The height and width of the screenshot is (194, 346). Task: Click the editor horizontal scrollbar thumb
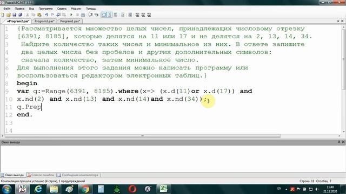tap(142, 136)
